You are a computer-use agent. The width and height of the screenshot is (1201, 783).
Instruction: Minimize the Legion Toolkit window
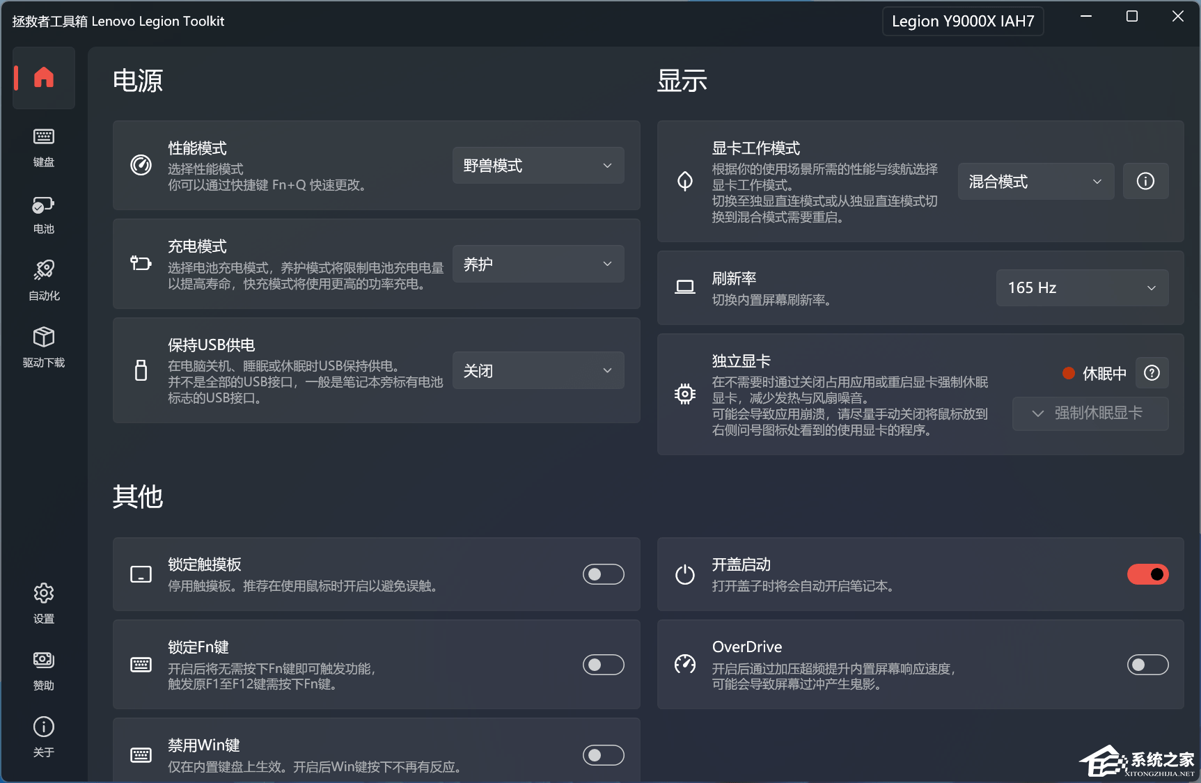(1086, 16)
